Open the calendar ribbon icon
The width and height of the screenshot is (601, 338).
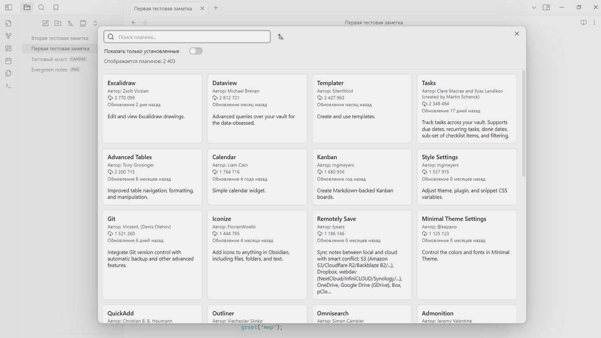9,61
